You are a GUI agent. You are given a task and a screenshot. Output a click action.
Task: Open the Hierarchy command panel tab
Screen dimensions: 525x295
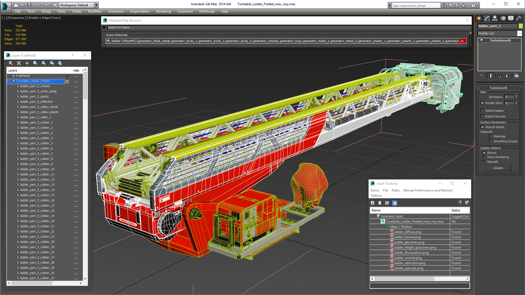pyautogui.click(x=495, y=18)
